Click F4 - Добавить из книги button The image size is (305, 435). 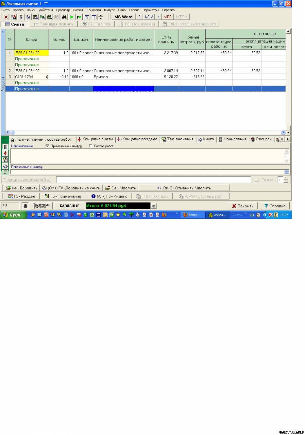[71, 188]
